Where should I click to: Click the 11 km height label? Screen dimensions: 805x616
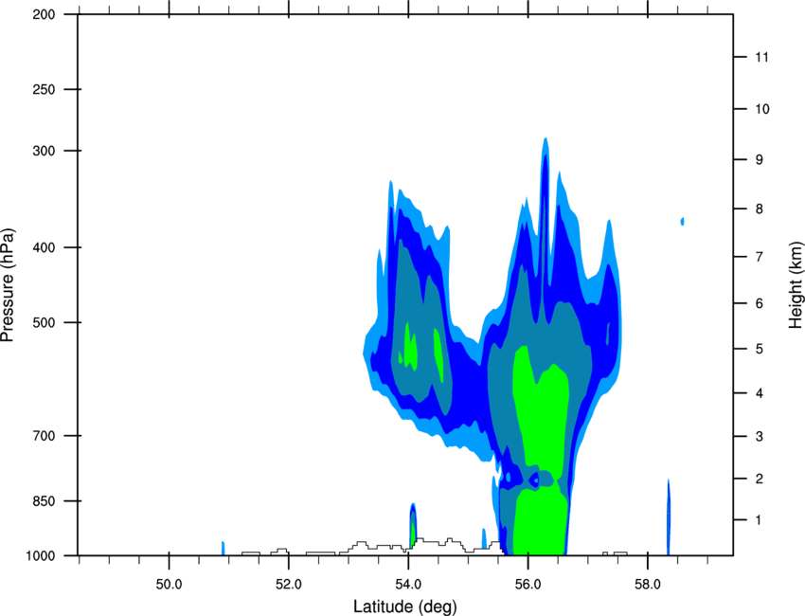tap(761, 57)
